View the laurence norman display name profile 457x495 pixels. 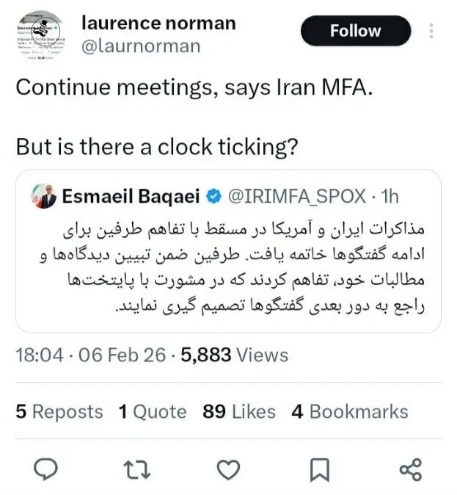[158, 23]
